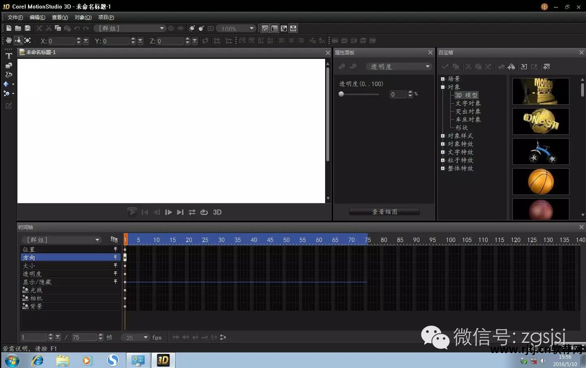Click the preview render icon before the zoom box

point(211,28)
